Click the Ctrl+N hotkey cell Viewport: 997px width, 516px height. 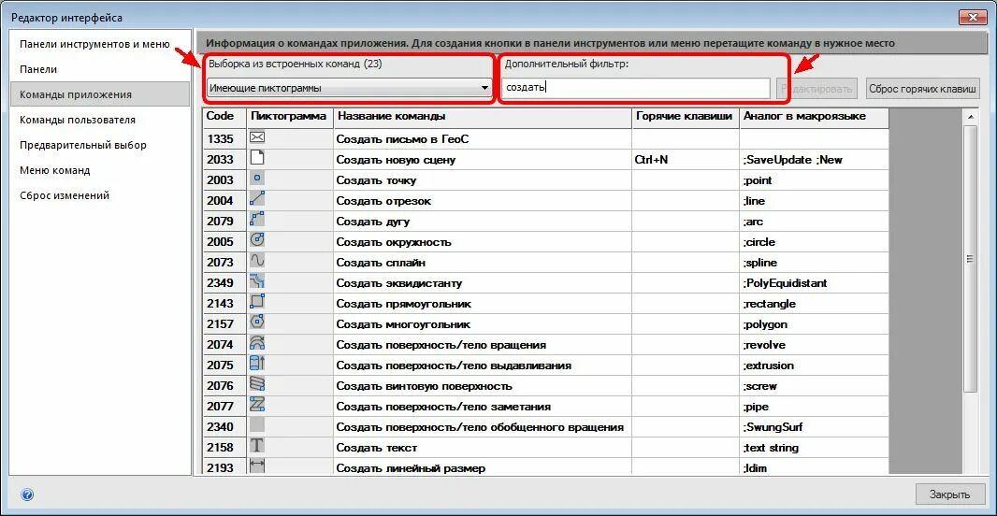(x=686, y=160)
